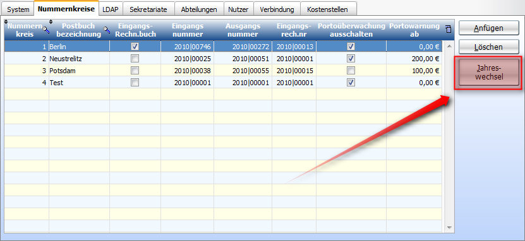Viewport: 525px width, 241px height.
Task: Uncheck Portoüberwachung ausschalten for Test row
Action: [x=351, y=83]
